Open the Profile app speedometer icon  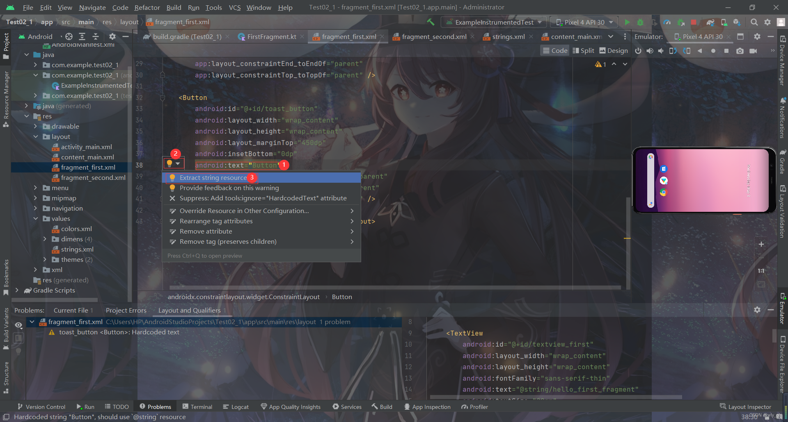tap(667, 22)
